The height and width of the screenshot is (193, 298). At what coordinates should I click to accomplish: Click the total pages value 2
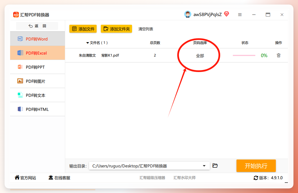(155, 55)
